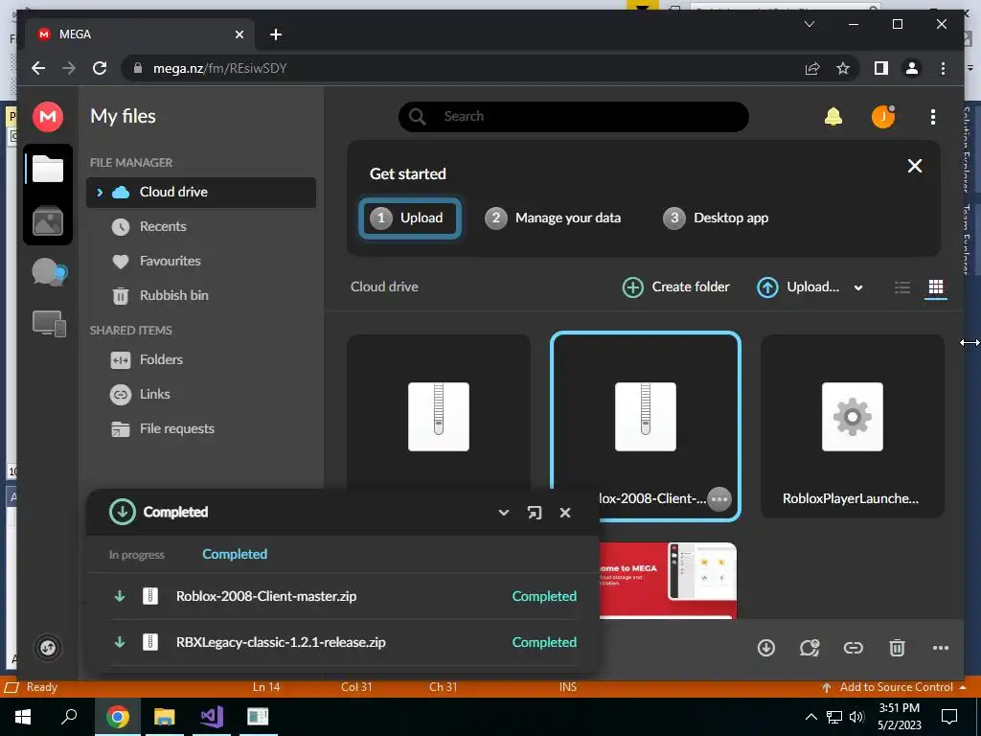Image resolution: width=981 pixels, height=736 pixels.
Task: Click the MEGA logo icon in sidebar
Action: coord(48,116)
